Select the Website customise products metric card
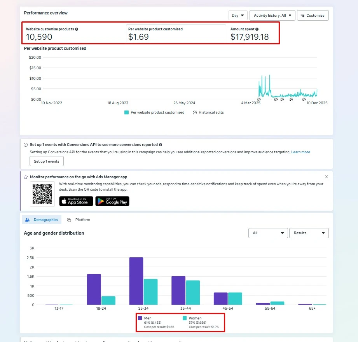This screenshot has width=358, height=342. [x=74, y=34]
